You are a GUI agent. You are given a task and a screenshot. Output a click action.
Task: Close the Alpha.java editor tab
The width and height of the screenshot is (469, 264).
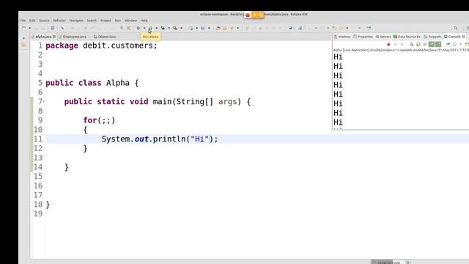[x=54, y=37]
